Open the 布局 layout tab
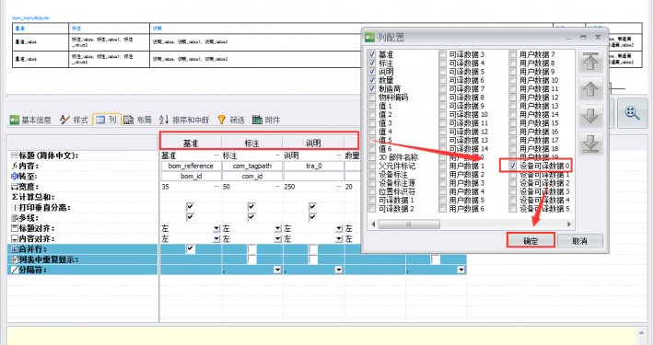Screen dimensions: 654x345 coord(137,120)
